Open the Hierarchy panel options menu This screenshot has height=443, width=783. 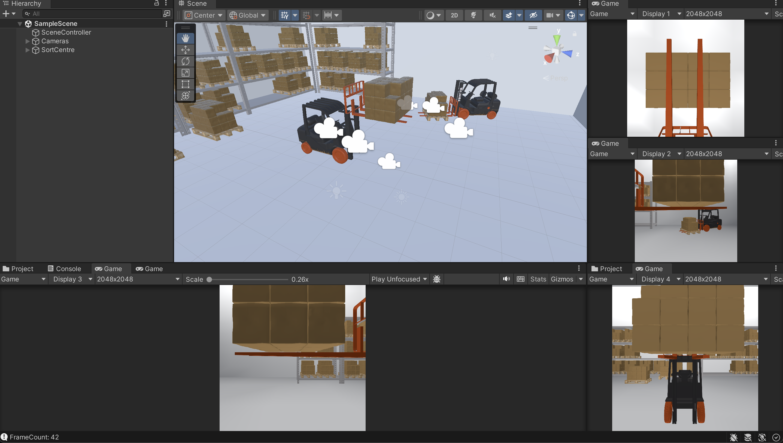pyautogui.click(x=166, y=3)
